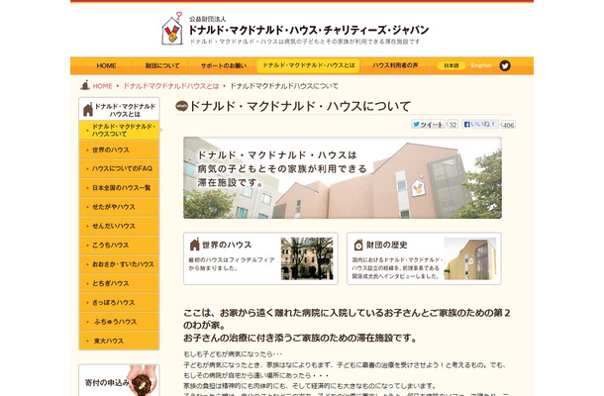The height and width of the screenshot is (396, 604).
Task: Open ハウス利用者の声 navigation tab
Action: click(395, 66)
